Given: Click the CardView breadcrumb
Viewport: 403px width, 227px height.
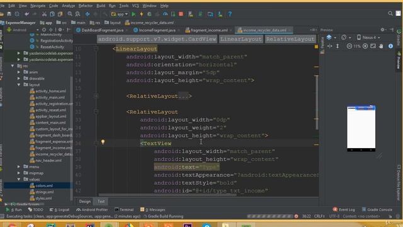Looking at the screenshot, I should coord(157,39).
